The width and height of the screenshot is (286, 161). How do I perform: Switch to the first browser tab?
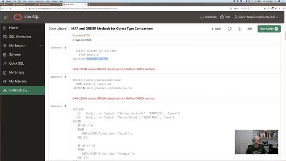point(24,4)
